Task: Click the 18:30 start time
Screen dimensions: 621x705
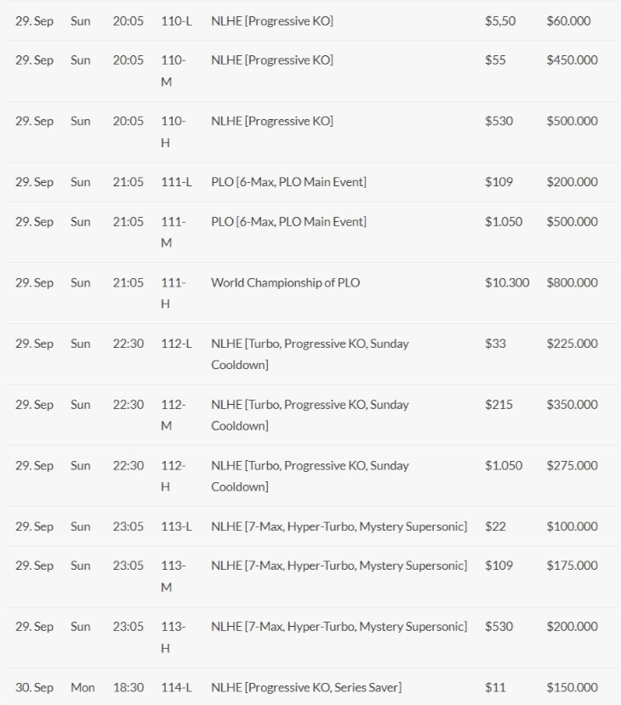Action: click(x=128, y=688)
